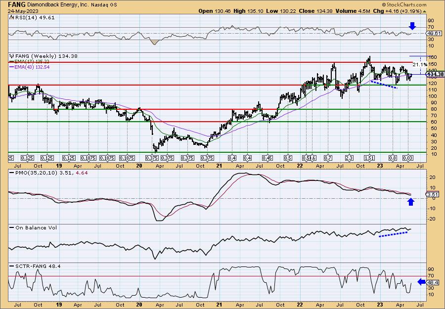Click the date 24-May-2023
The image size is (445, 309).
pos(22,11)
